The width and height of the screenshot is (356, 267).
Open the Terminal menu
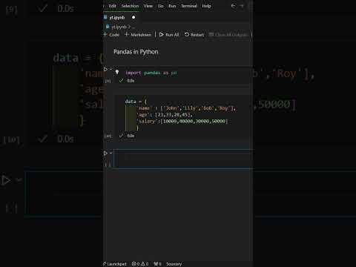click(189, 6)
